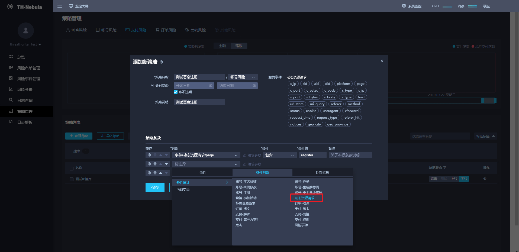Select 动态资源请求 from the list
Viewport: 519px width, 252px height.
point(305,198)
